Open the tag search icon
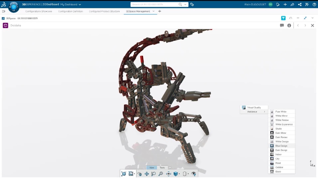The image size is (318, 179). 192,4
